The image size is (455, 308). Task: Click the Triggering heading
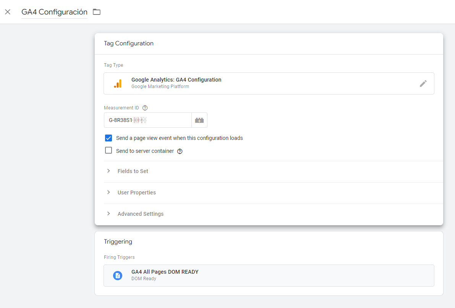pos(118,242)
